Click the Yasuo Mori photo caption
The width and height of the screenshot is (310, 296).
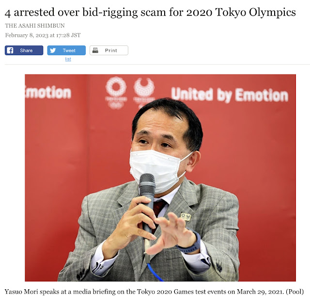(154, 292)
